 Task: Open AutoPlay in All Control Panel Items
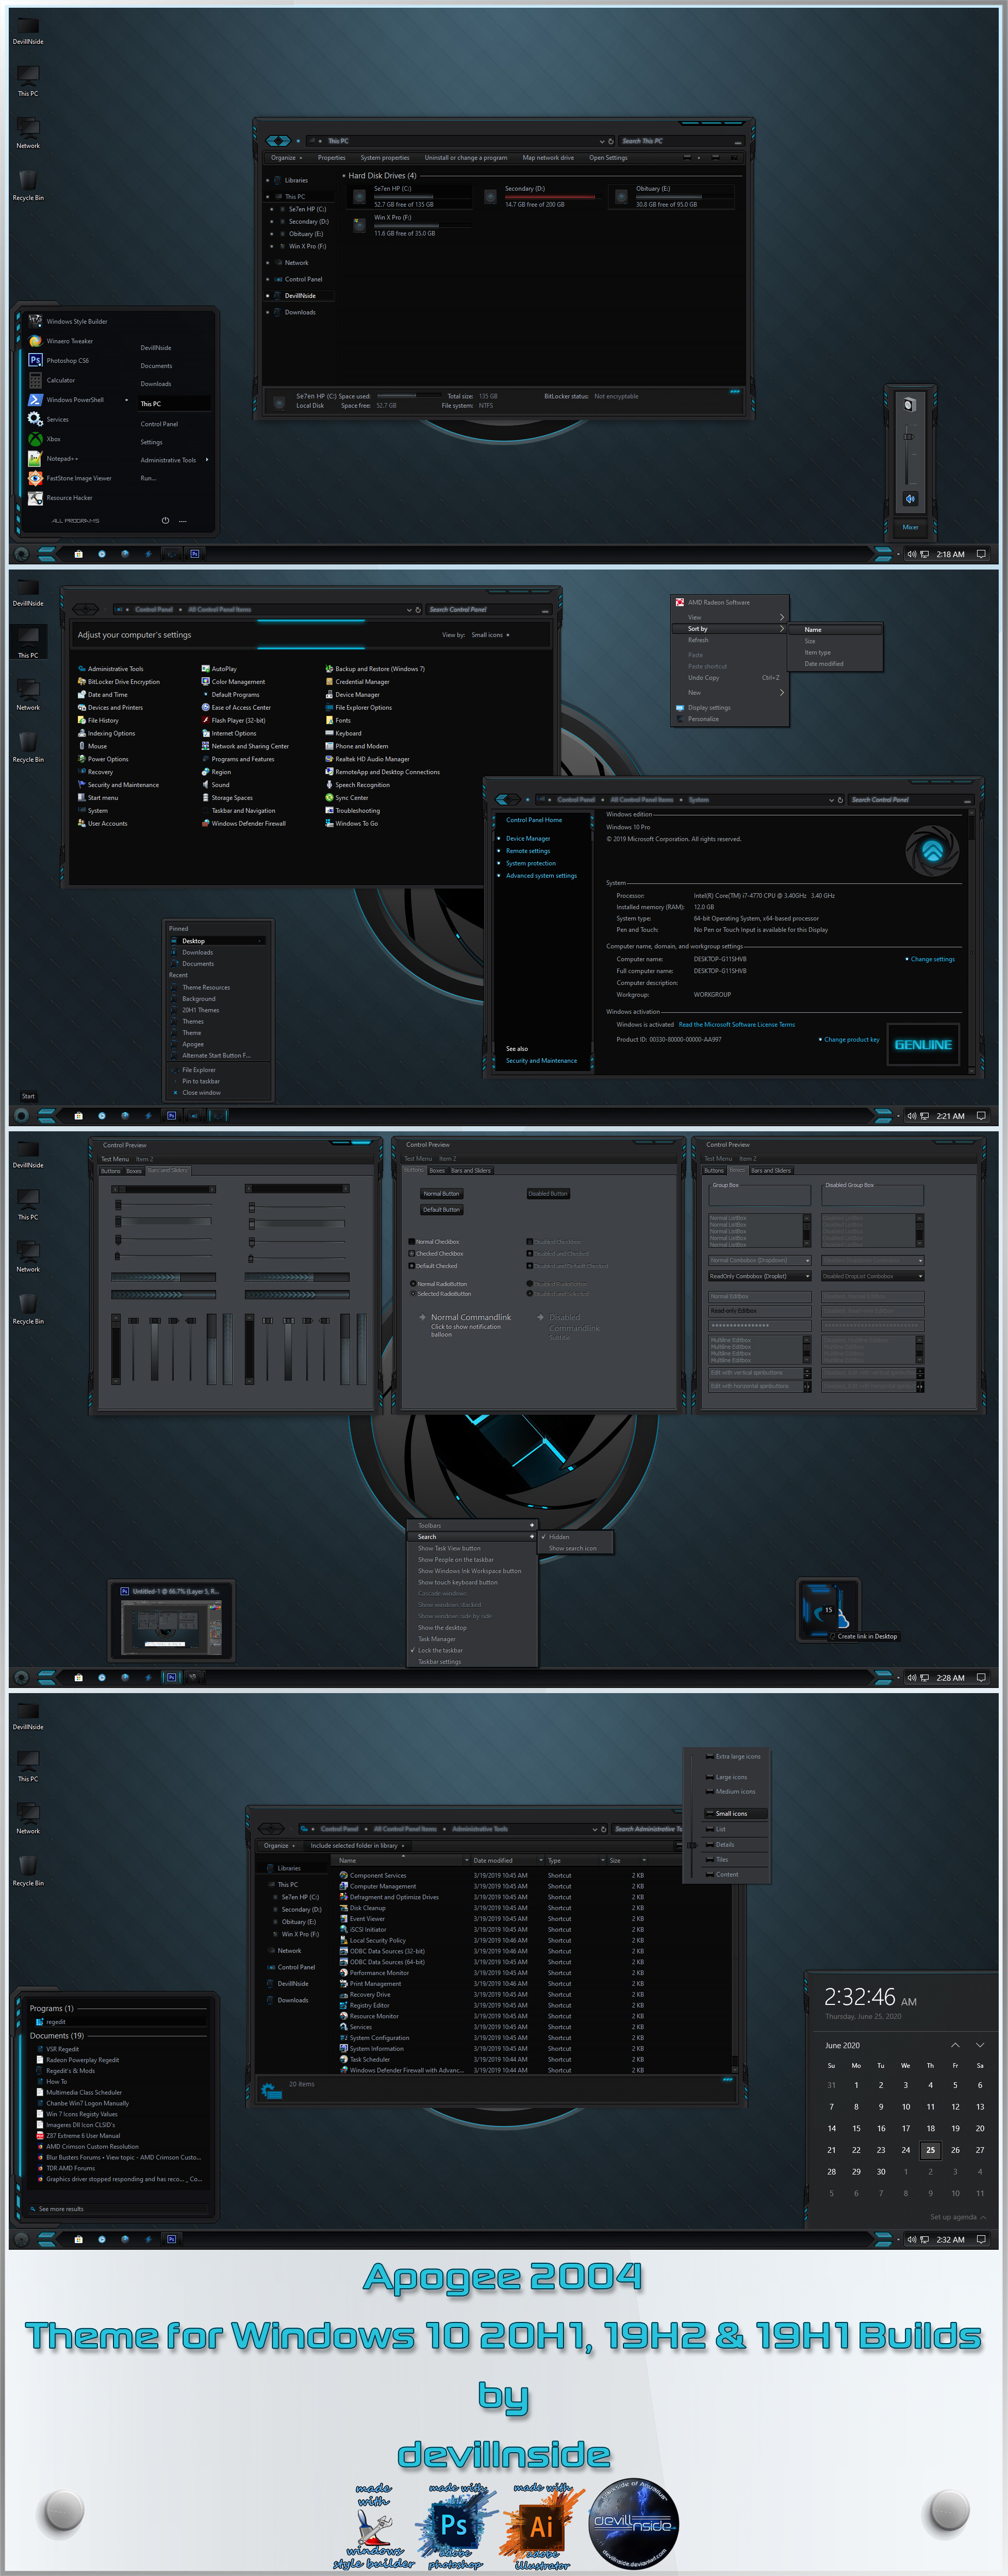click(x=219, y=669)
